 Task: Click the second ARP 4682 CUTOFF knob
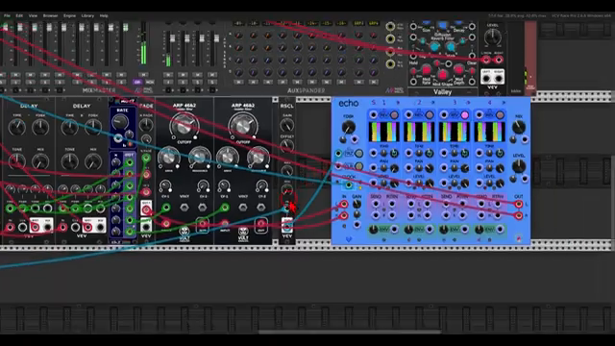coord(243,126)
